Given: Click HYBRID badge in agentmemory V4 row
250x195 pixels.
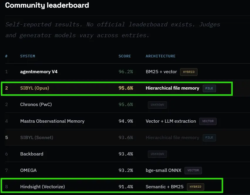Looking at the screenshot, I should point(189,72).
